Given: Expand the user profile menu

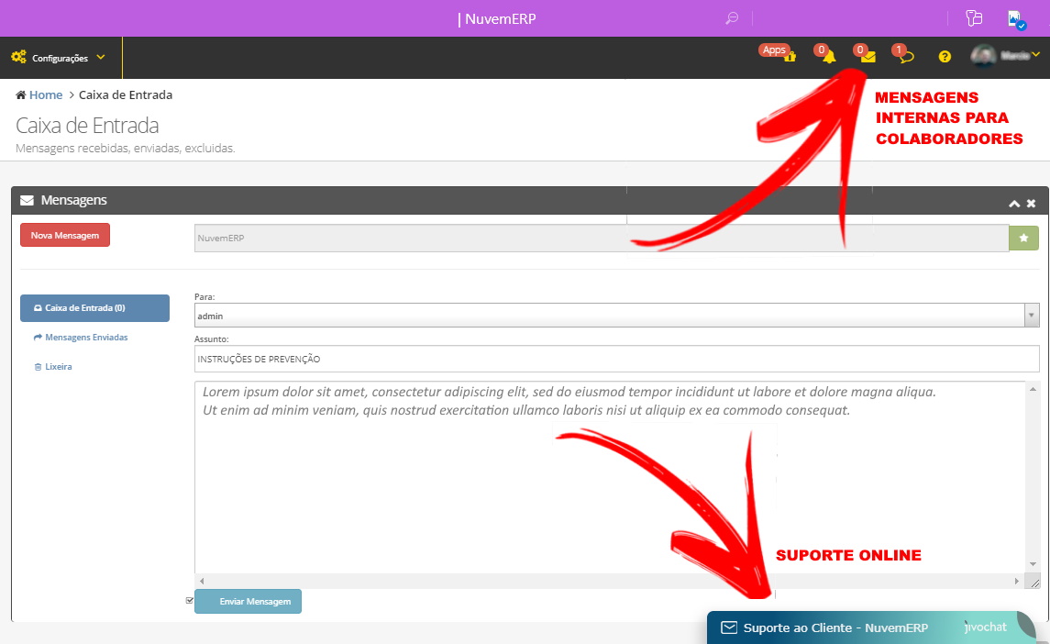Looking at the screenshot, I should coord(1006,57).
